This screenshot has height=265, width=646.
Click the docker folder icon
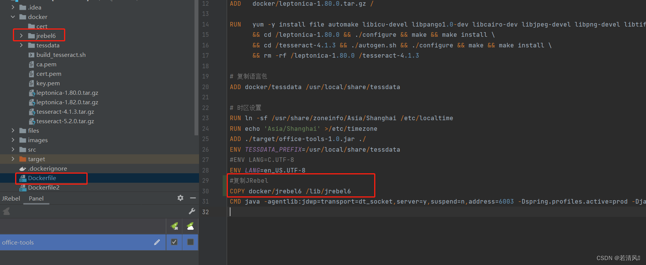tap(23, 17)
